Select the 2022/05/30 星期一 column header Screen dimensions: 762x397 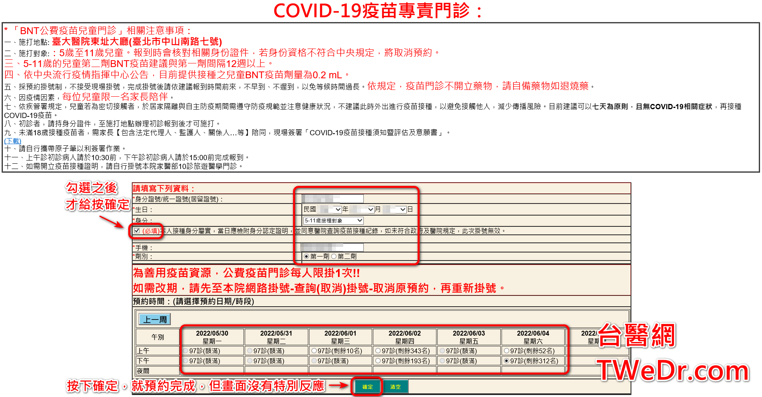212,337
